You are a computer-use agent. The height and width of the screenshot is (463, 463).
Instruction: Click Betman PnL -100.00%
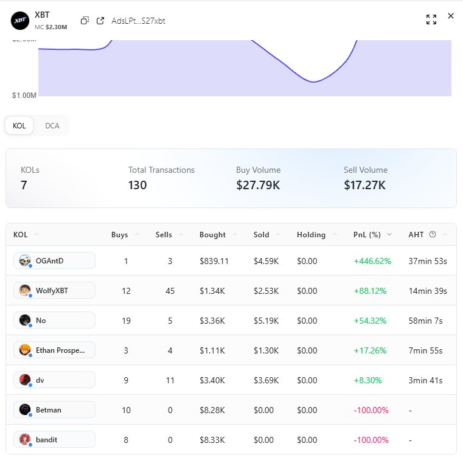[371, 410]
